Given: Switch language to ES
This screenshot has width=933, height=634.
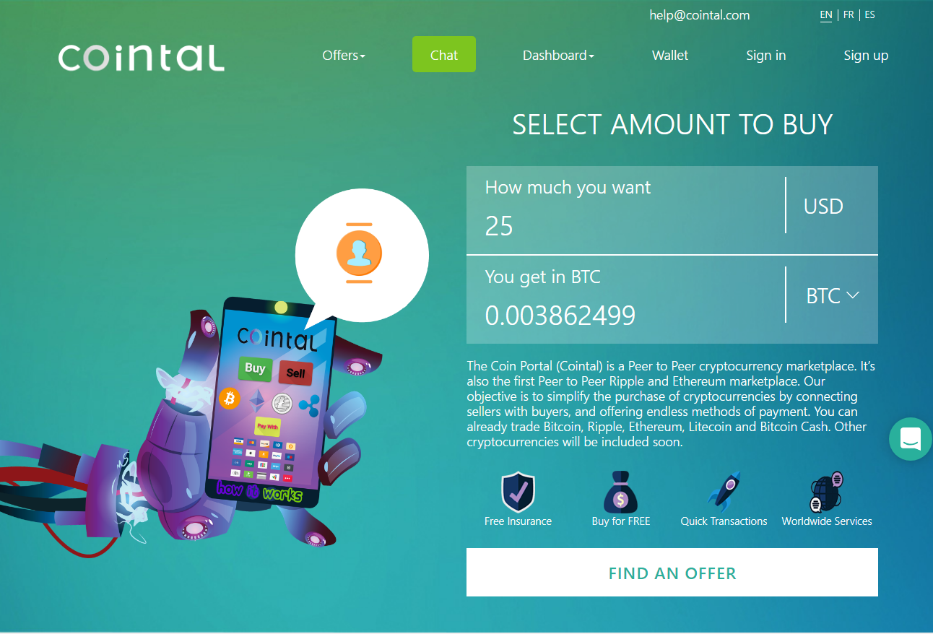Looking at the screenshot, I should coord(869,14).
